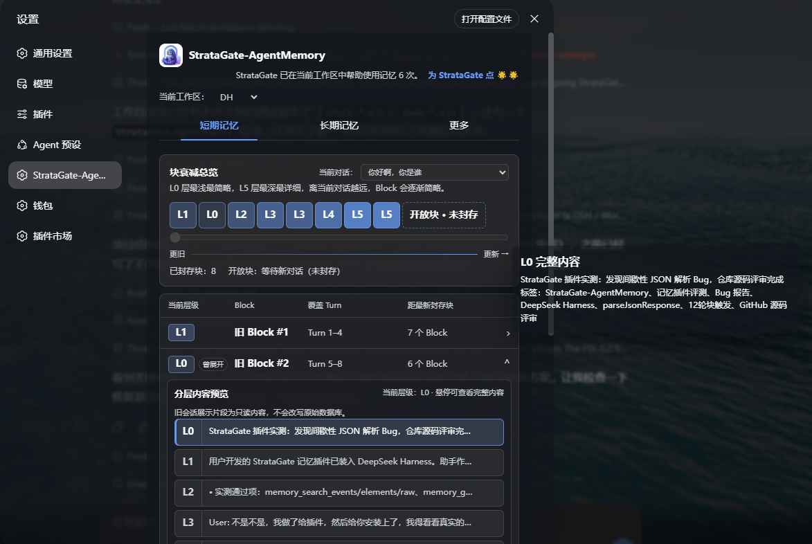Open the 当前工作区 DH dropdown
The image size is (812, 544).
[x=238, y=98]
